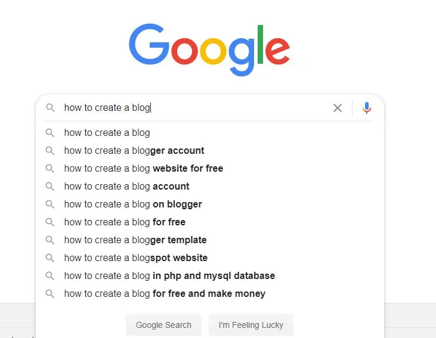This screenshot has height=338, width=436.
Task: Click the magnifier icon inside search field
Action: click(x=51, y=108)
